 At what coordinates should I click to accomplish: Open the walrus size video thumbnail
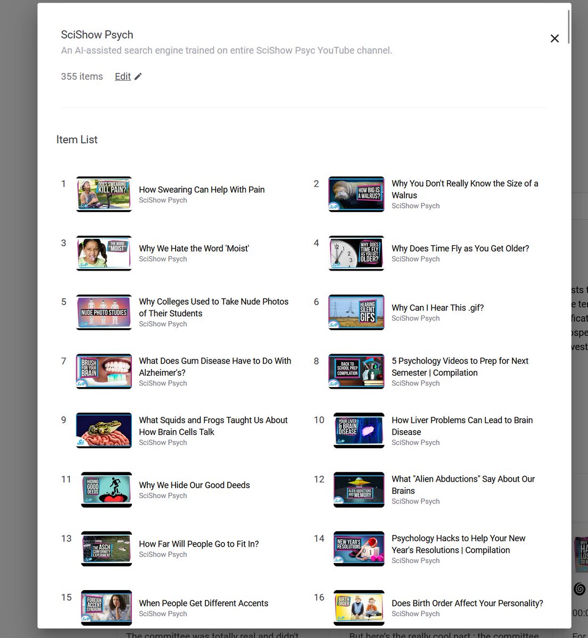[x=357, y=194]
